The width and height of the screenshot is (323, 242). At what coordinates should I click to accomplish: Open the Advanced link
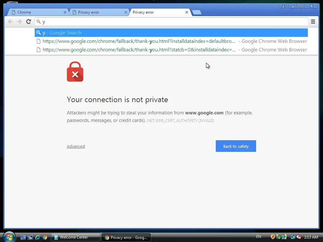[x=76, y=146]
